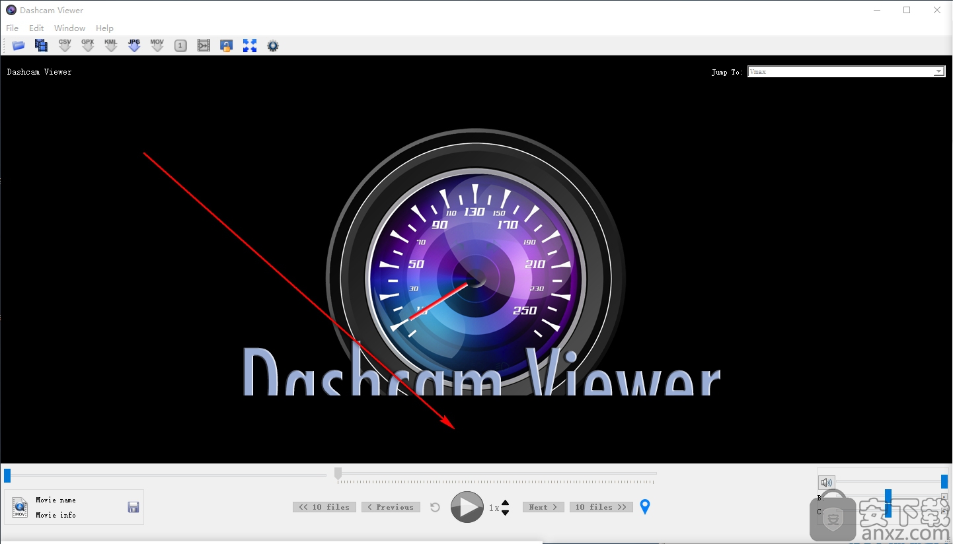This screenshot has height=544, width=953.
Task: Switch to full screen with arrows icon
Action: pos(250,46)
